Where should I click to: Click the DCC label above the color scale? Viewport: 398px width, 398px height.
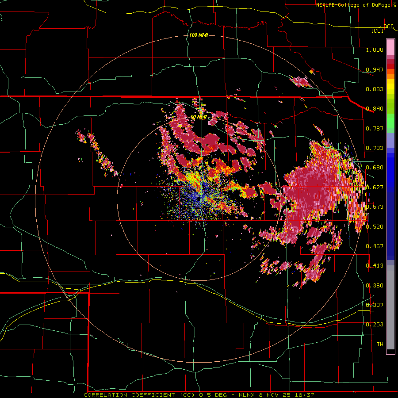388,27
